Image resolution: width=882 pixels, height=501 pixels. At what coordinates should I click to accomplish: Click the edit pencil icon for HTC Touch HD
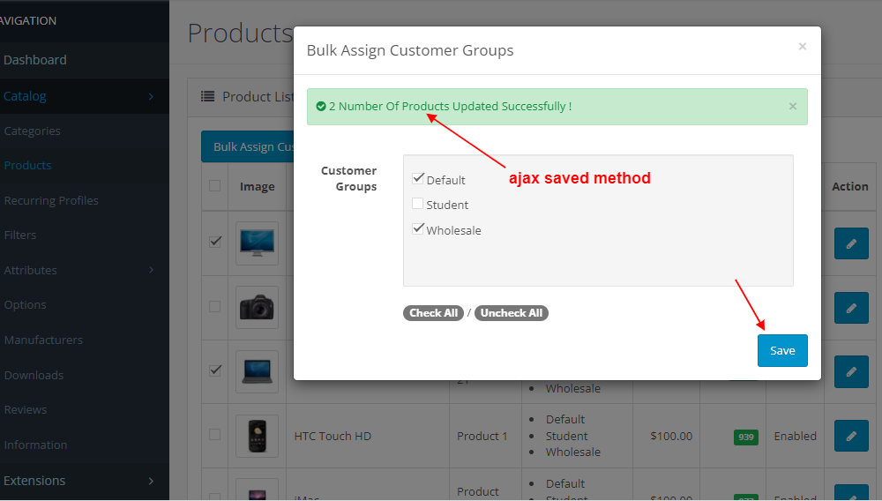click(850, 436)
